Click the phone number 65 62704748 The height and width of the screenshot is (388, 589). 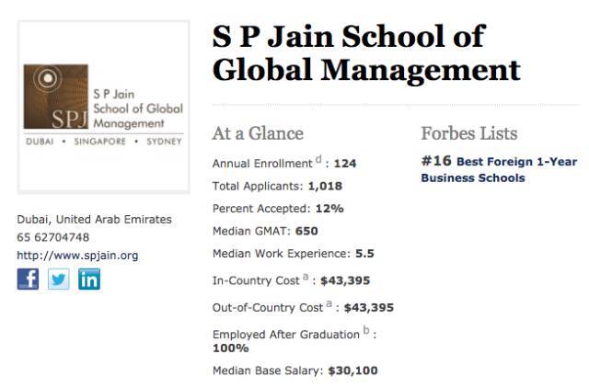pos(53,237)
